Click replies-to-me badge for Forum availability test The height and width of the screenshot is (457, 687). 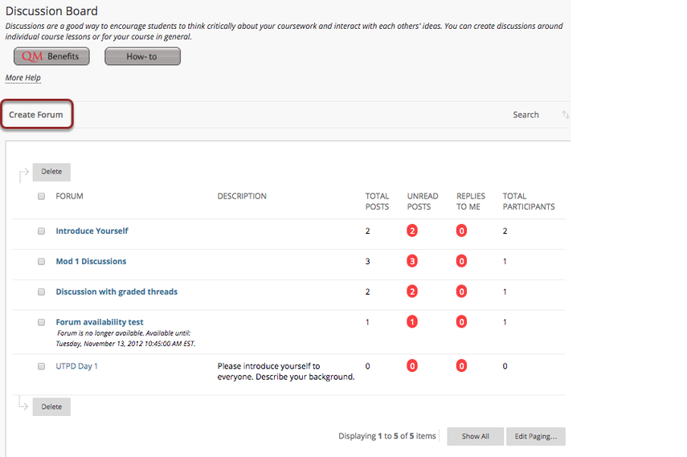click(x=461, y=322)
